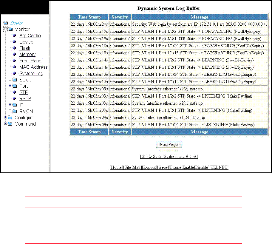Click the Command folder icon
This screenshot has width=272, height=244.
[x=10, y=124]
